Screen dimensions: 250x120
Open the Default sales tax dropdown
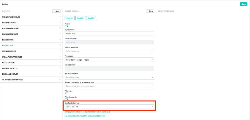point(109,51)
